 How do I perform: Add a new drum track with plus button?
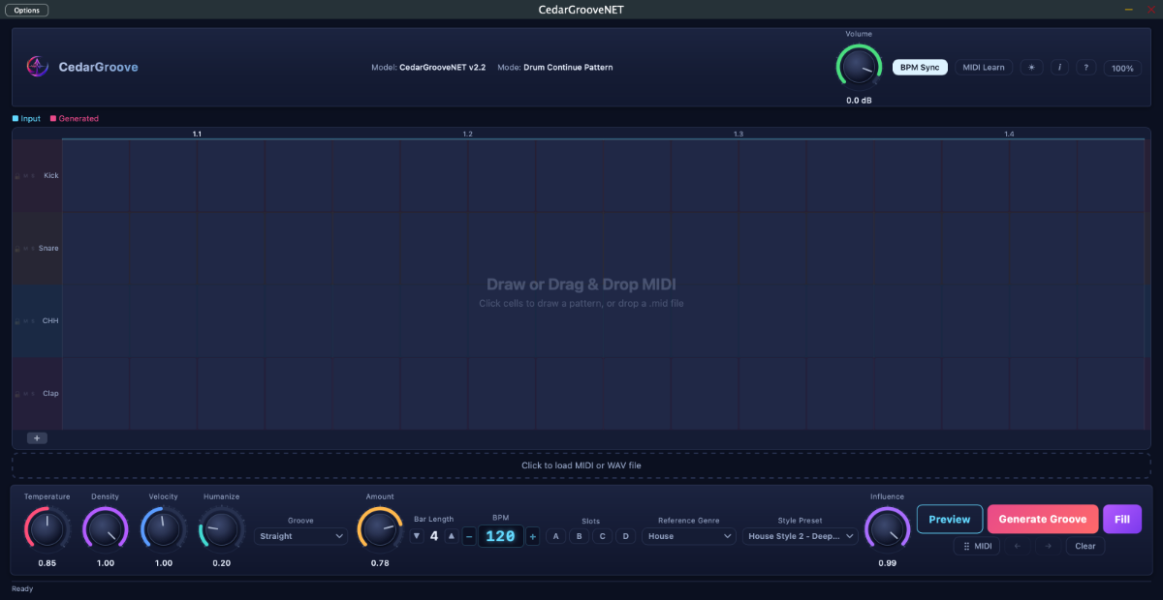point(37,438)
